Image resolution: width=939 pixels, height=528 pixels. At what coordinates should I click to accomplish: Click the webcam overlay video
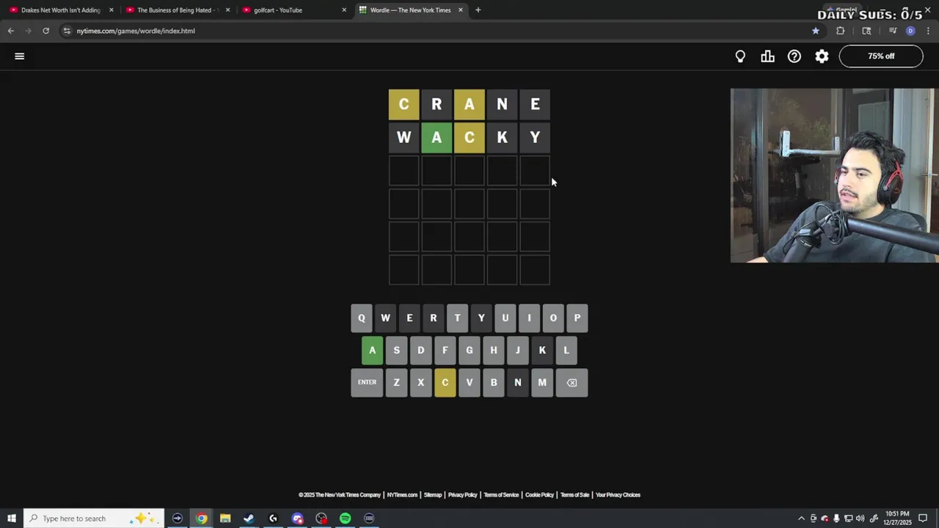tap(835, 175)
